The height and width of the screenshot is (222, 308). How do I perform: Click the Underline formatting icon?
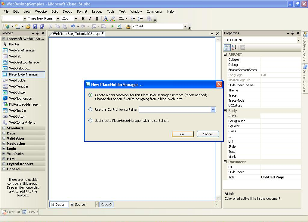[x=97, y=19]
